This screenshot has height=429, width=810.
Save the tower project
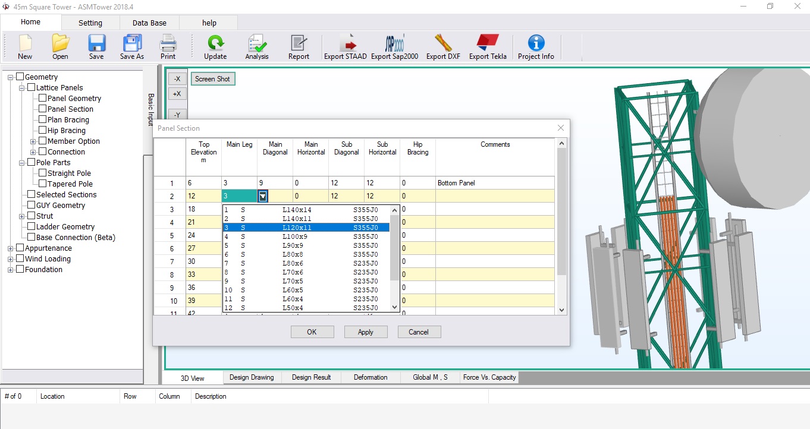click(96, 47)
